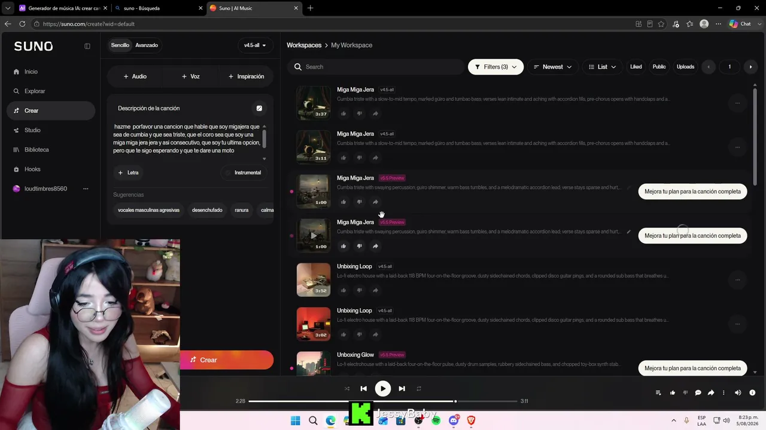
Task: Dislike the 3:37 Miga Miga Jera song
Action: [359, 113]
